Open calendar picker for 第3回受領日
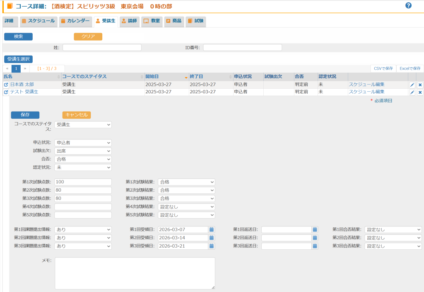This screenshot has height=292, width=424. click(212, 246)
